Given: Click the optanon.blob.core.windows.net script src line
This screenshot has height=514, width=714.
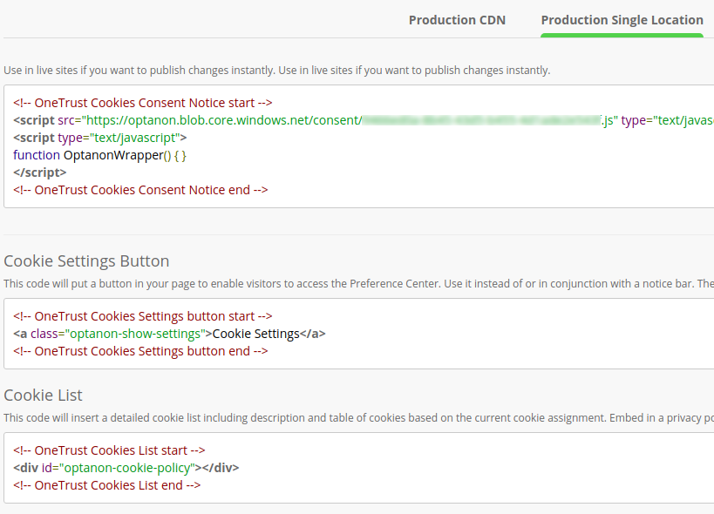Looking at the screenshot, I should 364,120.
